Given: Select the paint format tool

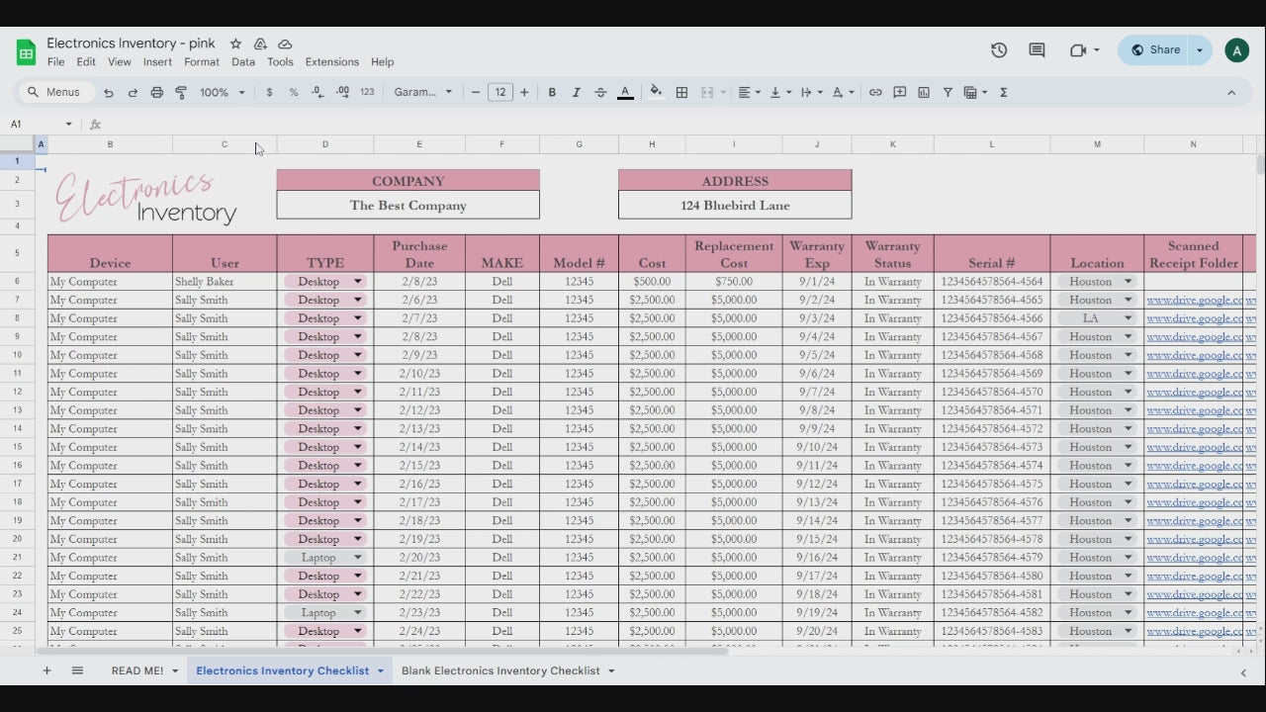Looking at the screenshot, I should coord(180,92).
